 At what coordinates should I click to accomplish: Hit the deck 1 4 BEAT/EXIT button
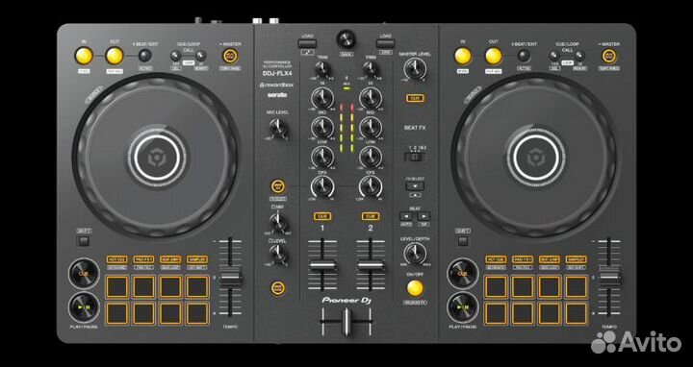(x=144, y=56)
